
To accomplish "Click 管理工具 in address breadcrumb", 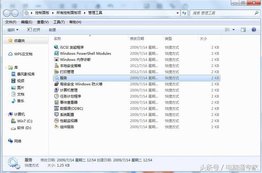I will [95, 13].
